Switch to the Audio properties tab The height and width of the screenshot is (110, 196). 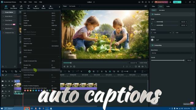[x=168, y=6]
